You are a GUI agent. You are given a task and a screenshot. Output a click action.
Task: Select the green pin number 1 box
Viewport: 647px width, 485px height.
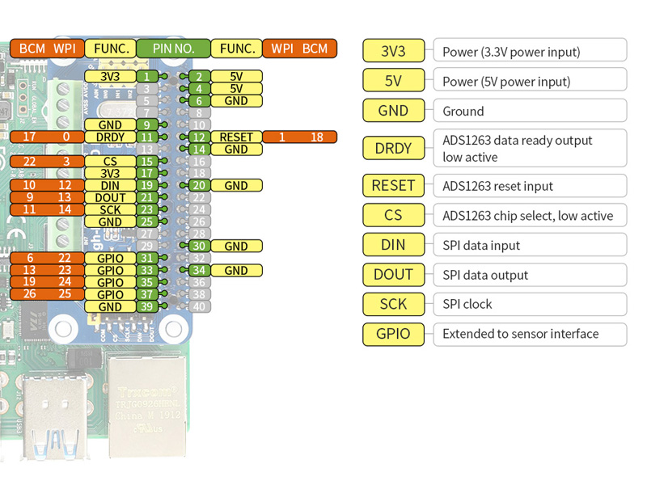point(147,76)
